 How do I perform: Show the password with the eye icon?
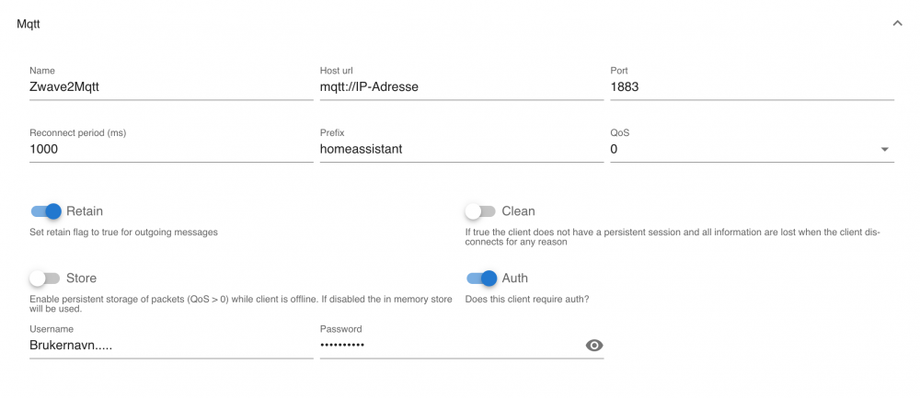pos(594,346)
